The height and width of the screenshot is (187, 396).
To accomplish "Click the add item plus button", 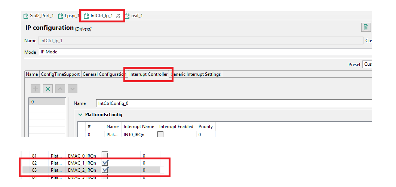I will [36, 89].
